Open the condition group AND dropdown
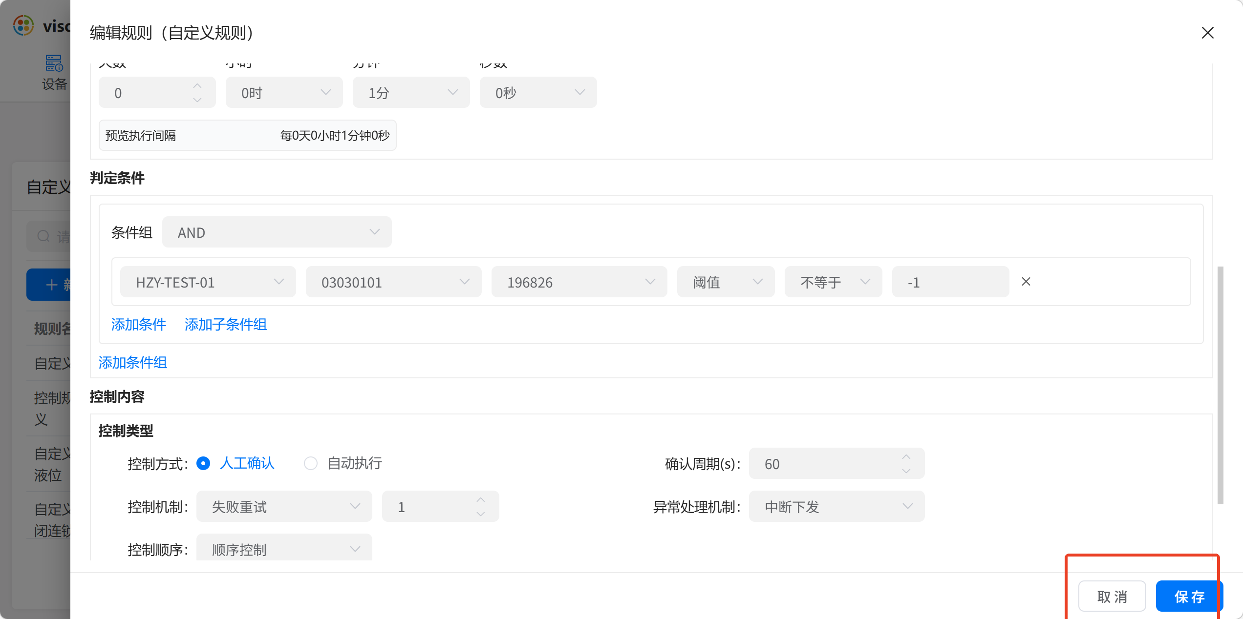The height and width of the screenshot is (619, 1243). click(277, 232)
